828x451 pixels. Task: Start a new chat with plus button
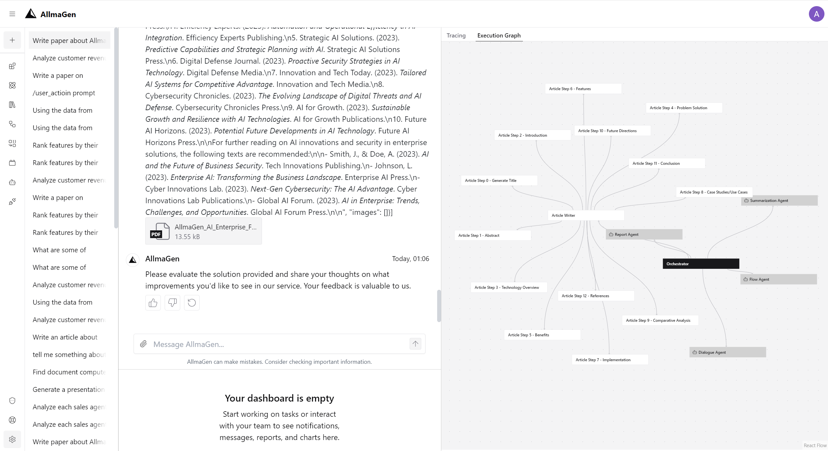click(x=12, y=40)
